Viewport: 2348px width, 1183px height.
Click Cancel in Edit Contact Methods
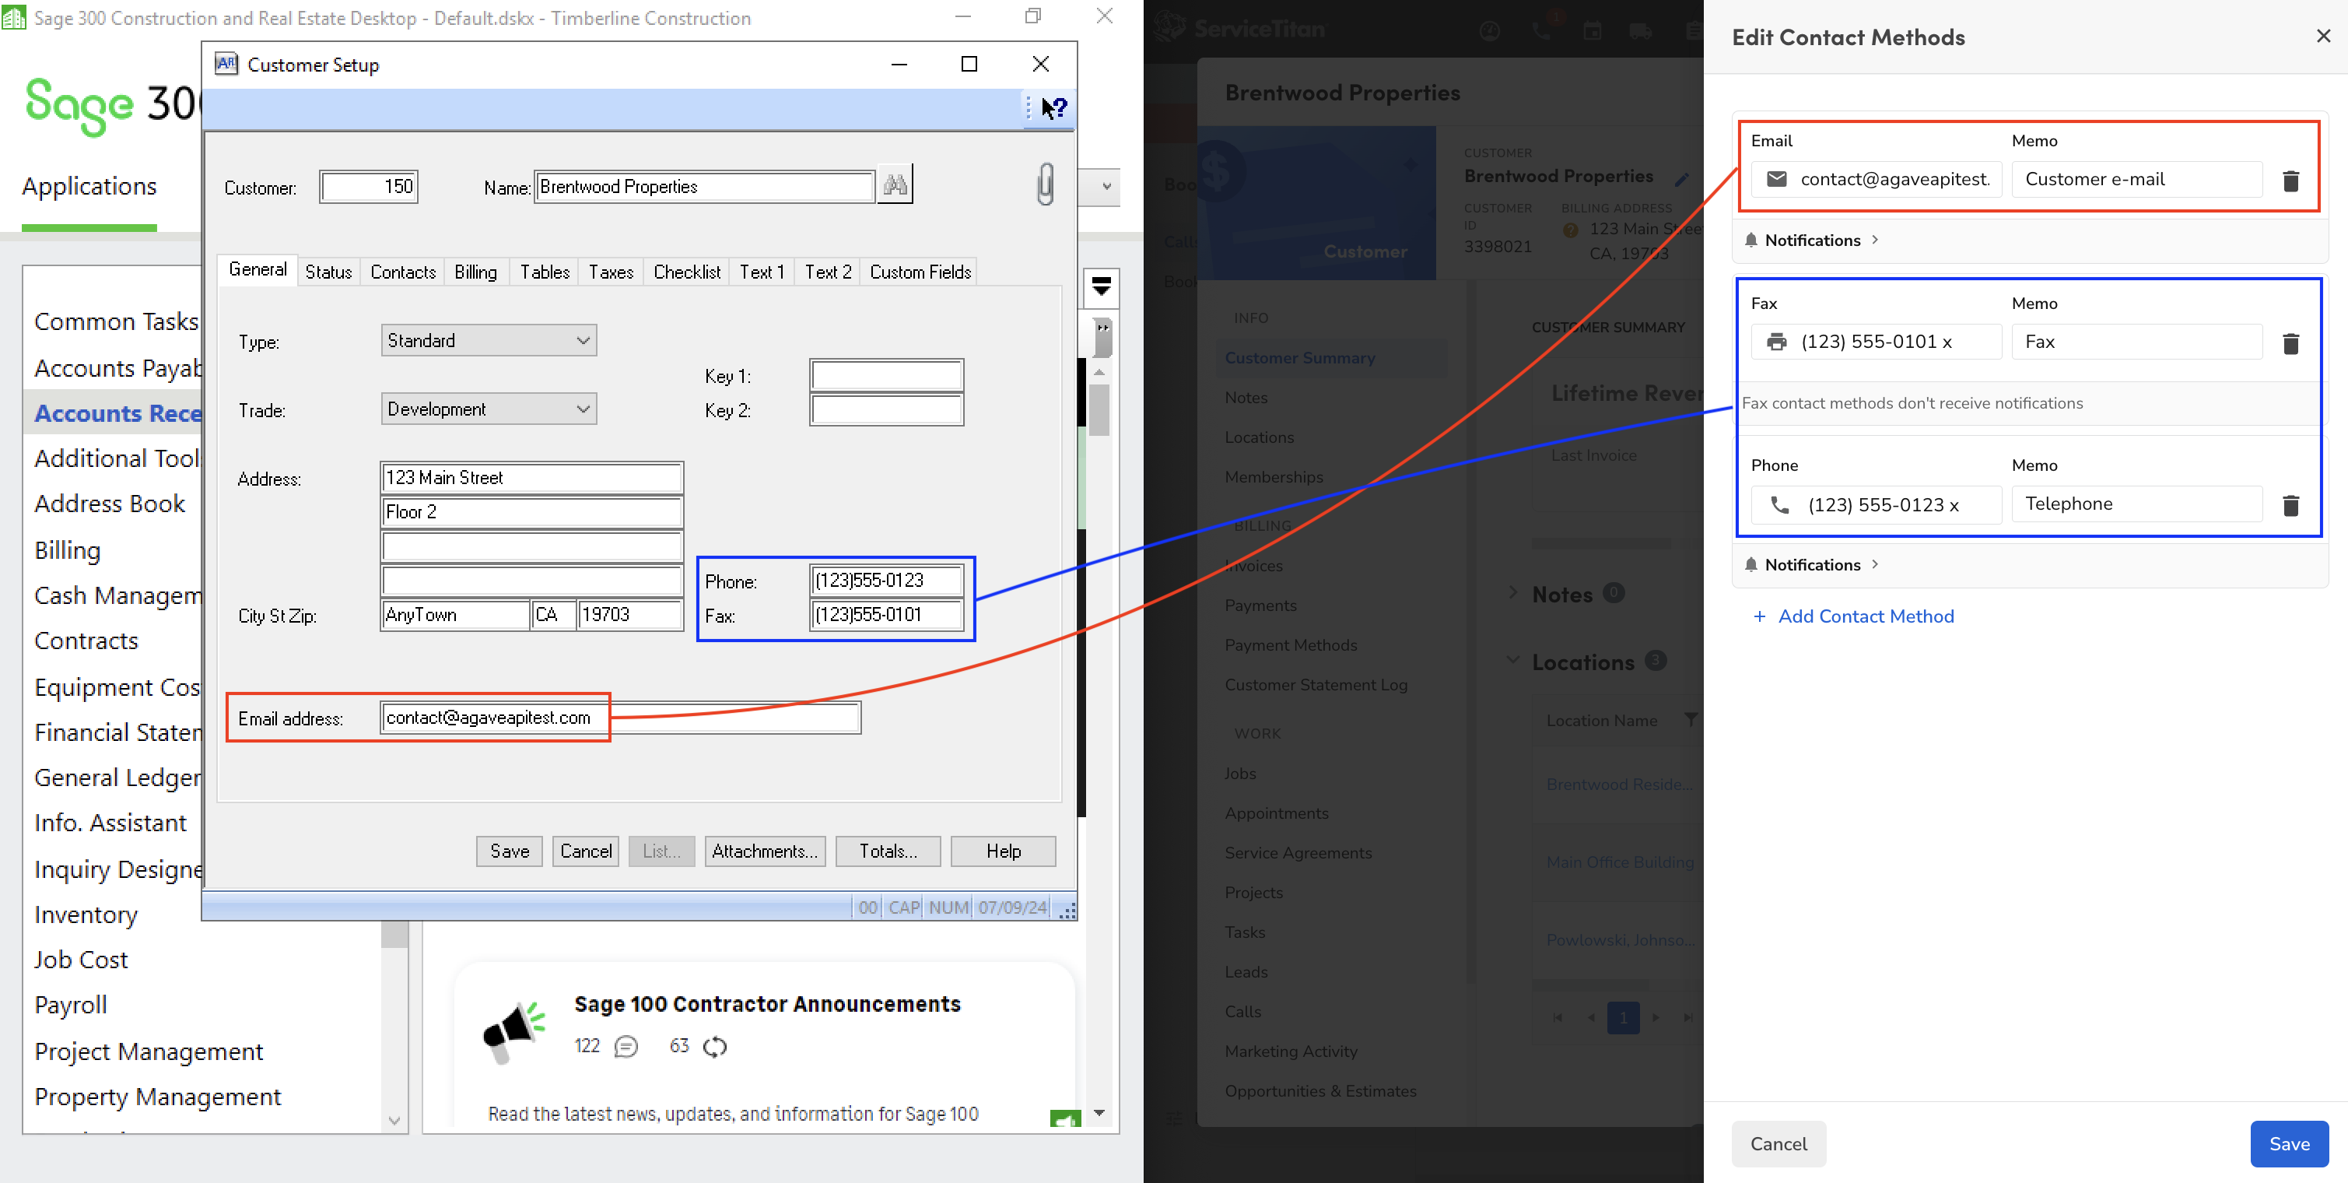click(x=1778, y=1144)
